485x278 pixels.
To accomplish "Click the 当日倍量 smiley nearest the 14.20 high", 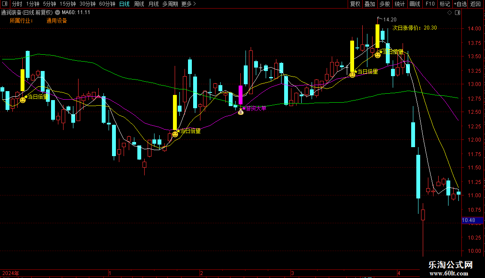I will click(x=378, y=55).
